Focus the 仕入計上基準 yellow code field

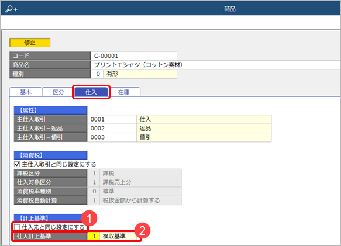(94, 236)
